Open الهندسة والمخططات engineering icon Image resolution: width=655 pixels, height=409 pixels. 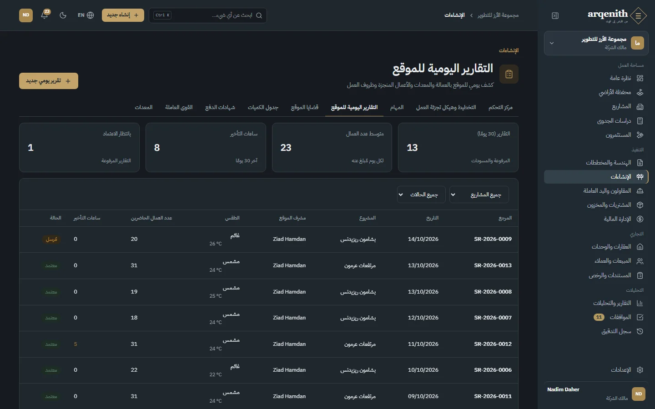tap(640, 163)
